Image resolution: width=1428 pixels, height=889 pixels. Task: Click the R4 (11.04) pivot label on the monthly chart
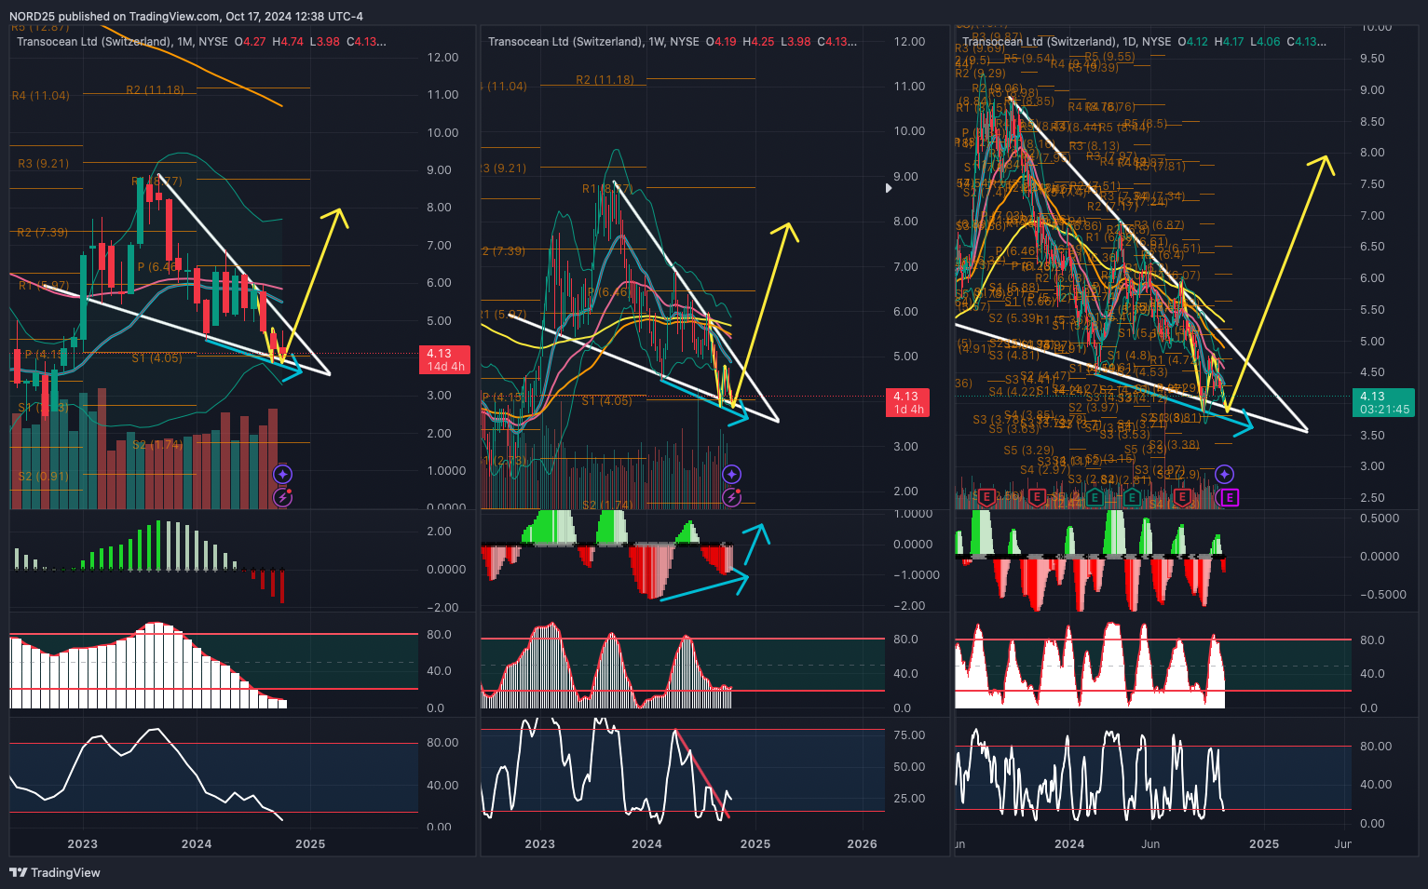(x=41, y=96)
